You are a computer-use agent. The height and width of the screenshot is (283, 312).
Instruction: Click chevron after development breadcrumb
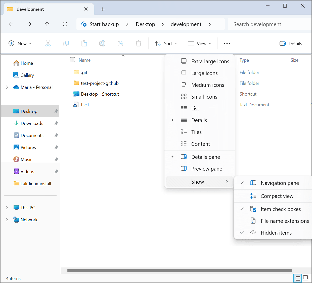tap(210, 24)
